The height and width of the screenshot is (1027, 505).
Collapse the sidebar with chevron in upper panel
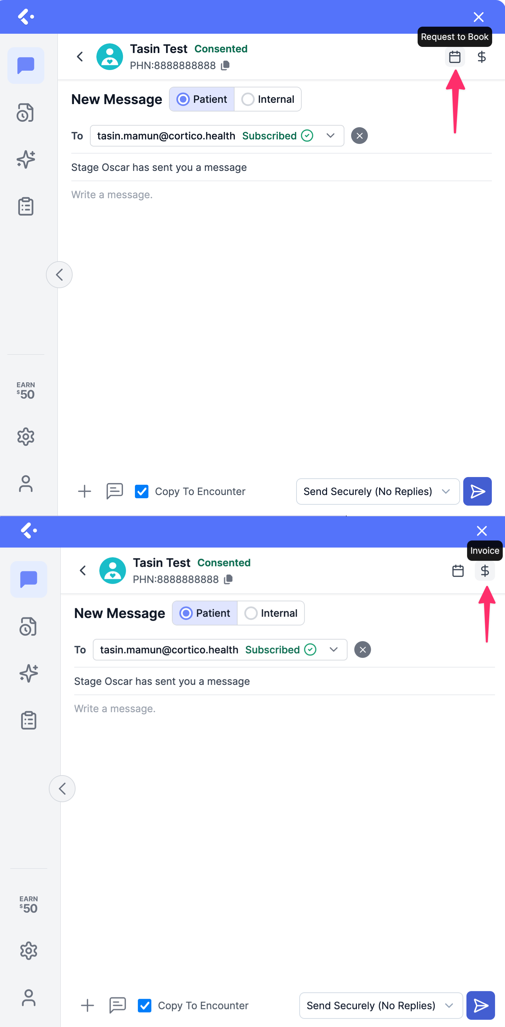[59, 274]
